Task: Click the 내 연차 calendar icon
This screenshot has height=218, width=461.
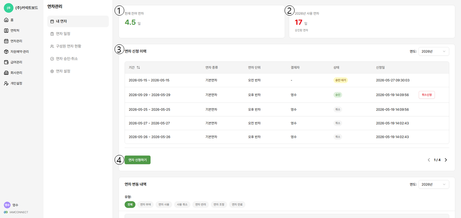Action: click(52, 21)
